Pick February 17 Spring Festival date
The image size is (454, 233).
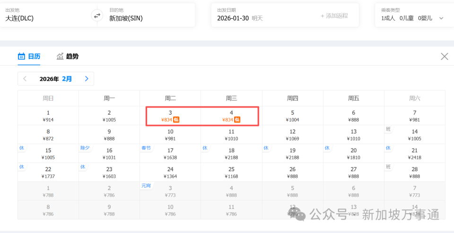(x=170, y=154)
